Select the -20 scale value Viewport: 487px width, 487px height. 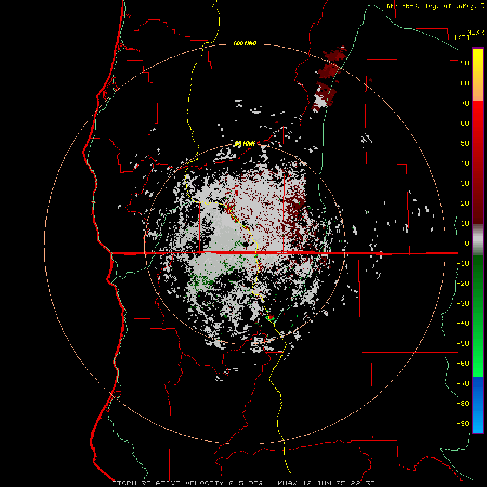(x=463, y=283)
